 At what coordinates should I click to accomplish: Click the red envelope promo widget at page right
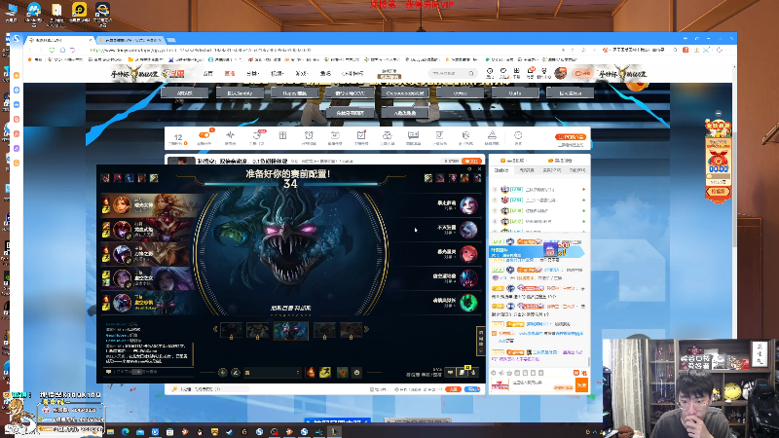718,162
